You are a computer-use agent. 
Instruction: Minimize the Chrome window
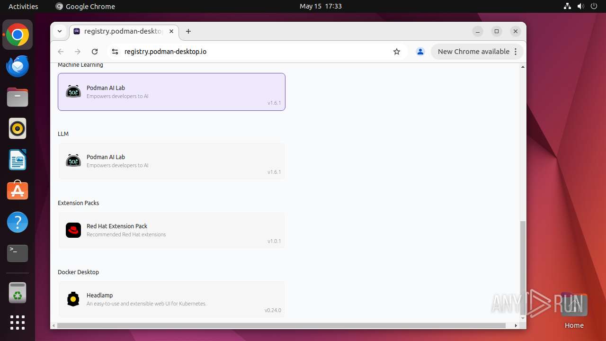tap(478, 31)
